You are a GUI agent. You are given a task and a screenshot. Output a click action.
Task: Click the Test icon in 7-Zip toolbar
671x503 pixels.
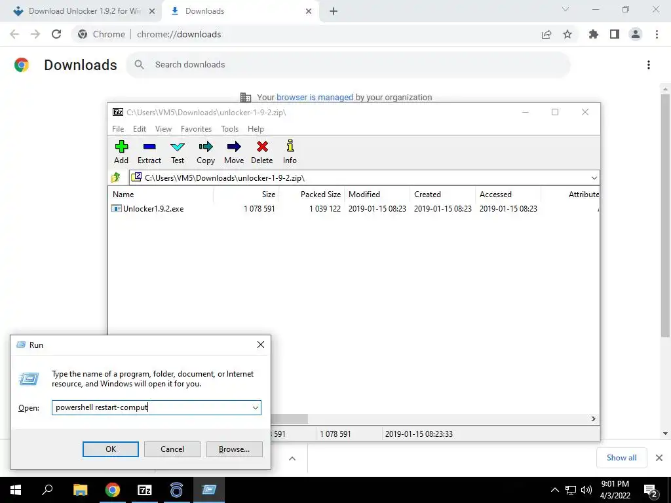coord(178,147)
